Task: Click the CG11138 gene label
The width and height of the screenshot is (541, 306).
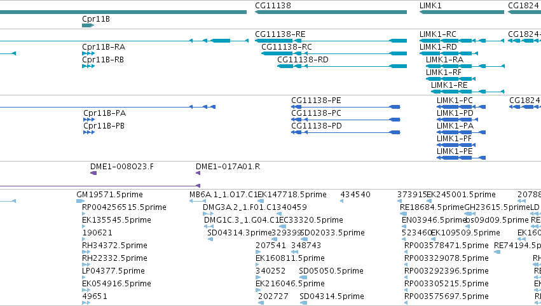Action: [x=273, y=6]
